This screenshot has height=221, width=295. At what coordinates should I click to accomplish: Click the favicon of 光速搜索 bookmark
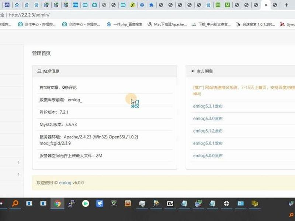[x=238, y=24]
